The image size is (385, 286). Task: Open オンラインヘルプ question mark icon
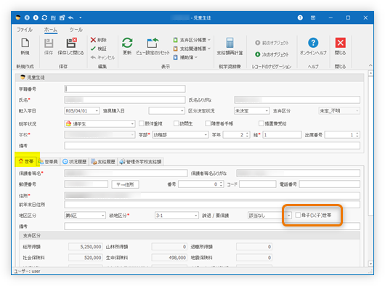pos(313,43)
